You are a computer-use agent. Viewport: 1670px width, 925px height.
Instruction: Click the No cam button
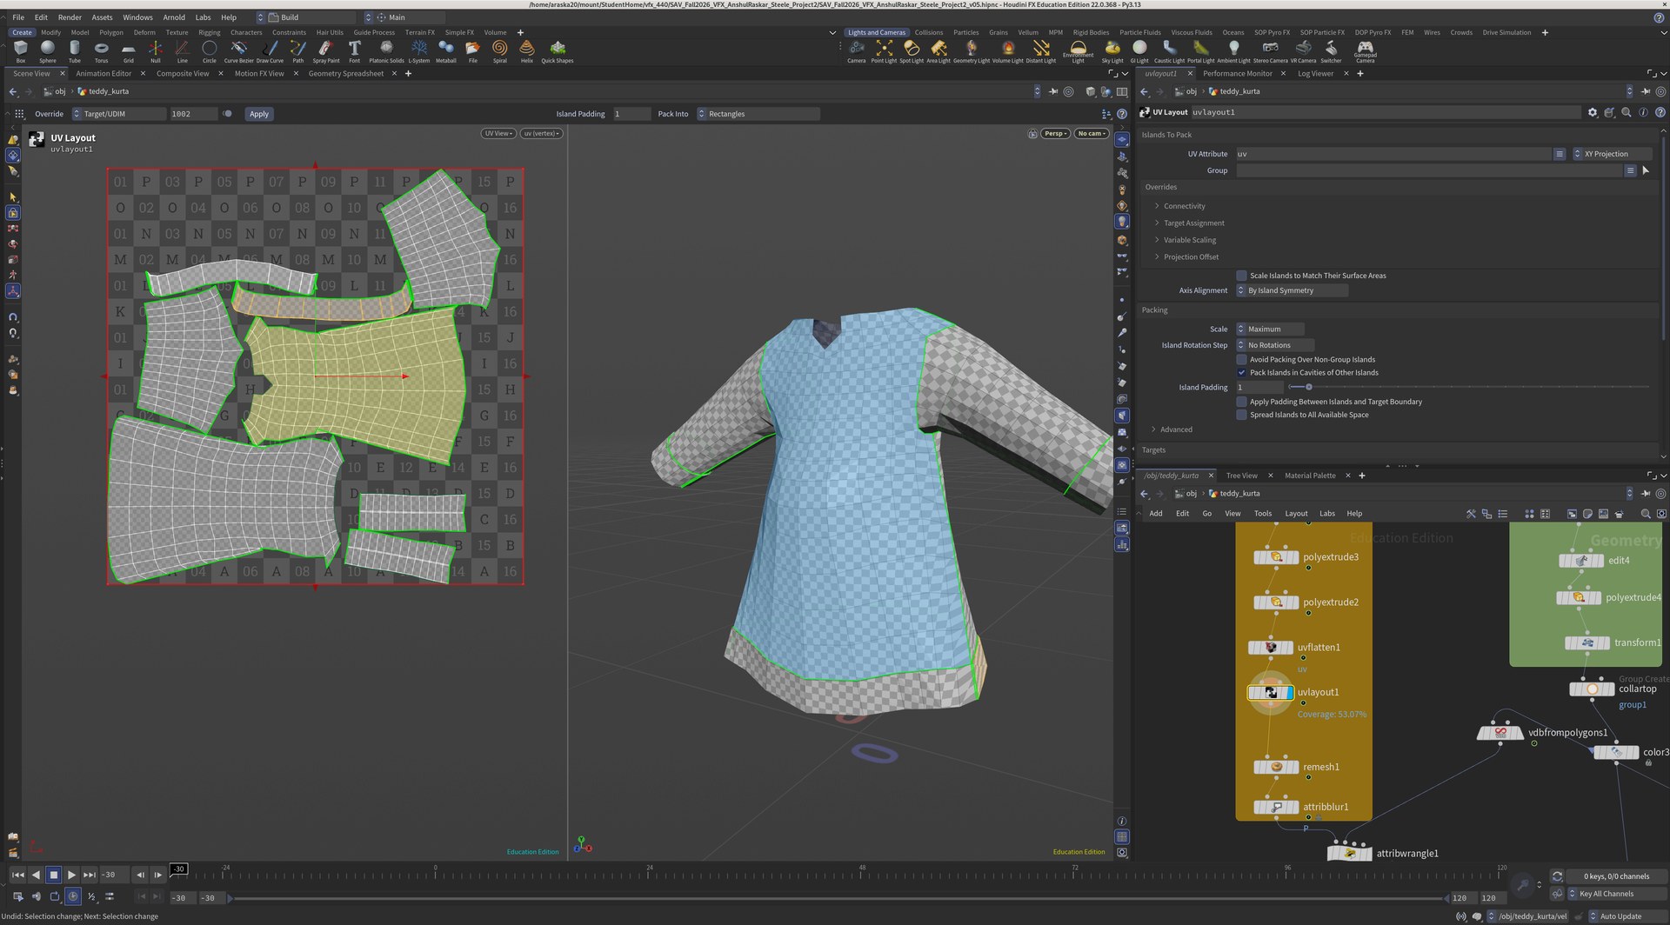(1091, 134)
